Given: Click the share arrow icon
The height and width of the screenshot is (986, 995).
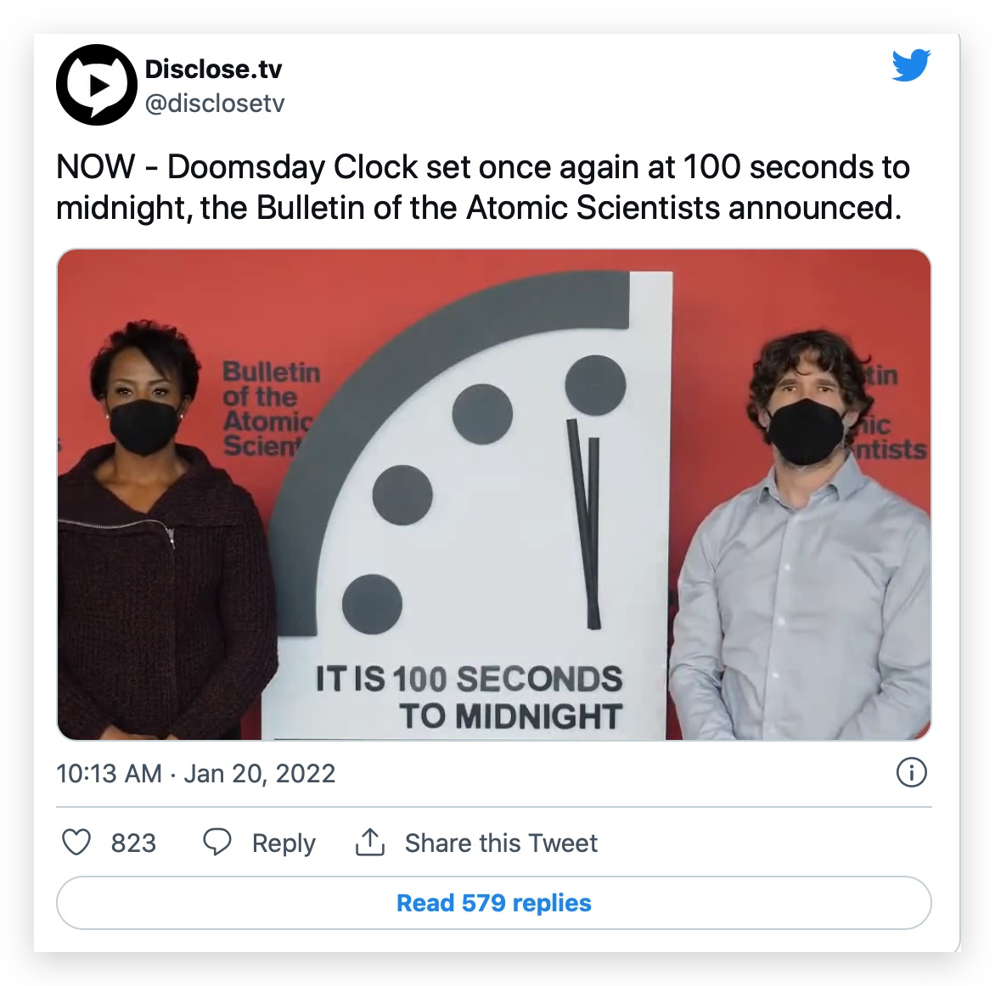Looking at the screenshot, I should coord(370,843).
